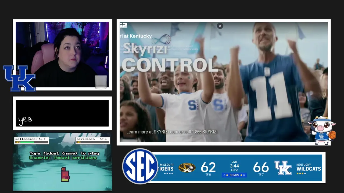The width and height of the screenshot is (344, 193).
Task: Click the cow mascot with basketball
Action: [322, 130]
